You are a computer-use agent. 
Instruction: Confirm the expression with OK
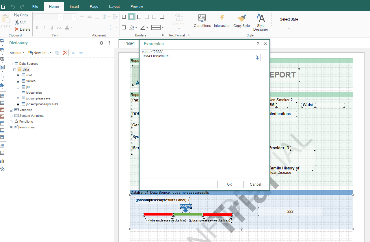(229, 184)
